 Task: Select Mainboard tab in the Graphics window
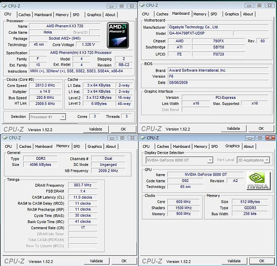coord(181,146)
